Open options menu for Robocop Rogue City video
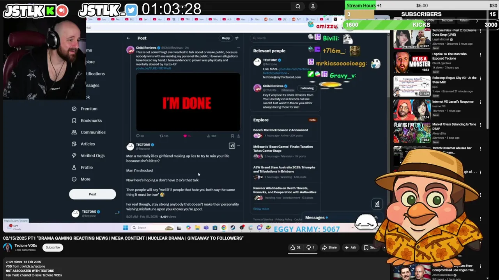This screenshot has height=280, width=499. pyautogui.click(x=480, y=79)
